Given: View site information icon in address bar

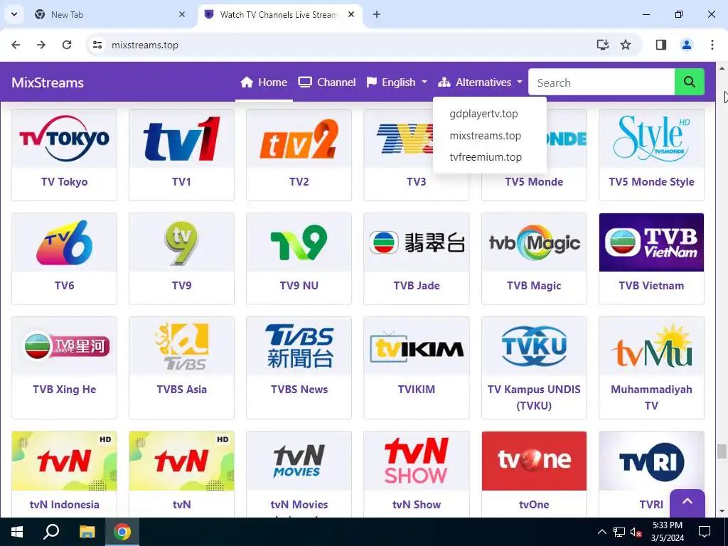Looking at the screenshot, I should [97, 45].
